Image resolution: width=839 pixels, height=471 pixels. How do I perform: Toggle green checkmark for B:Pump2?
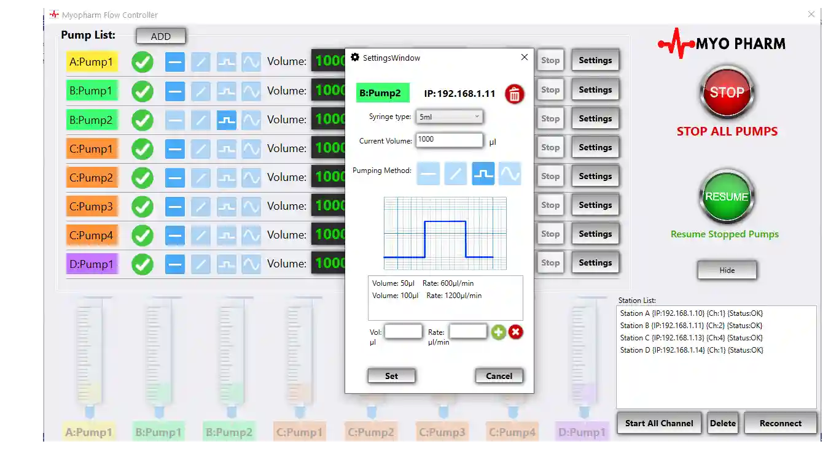pos(142,120)
